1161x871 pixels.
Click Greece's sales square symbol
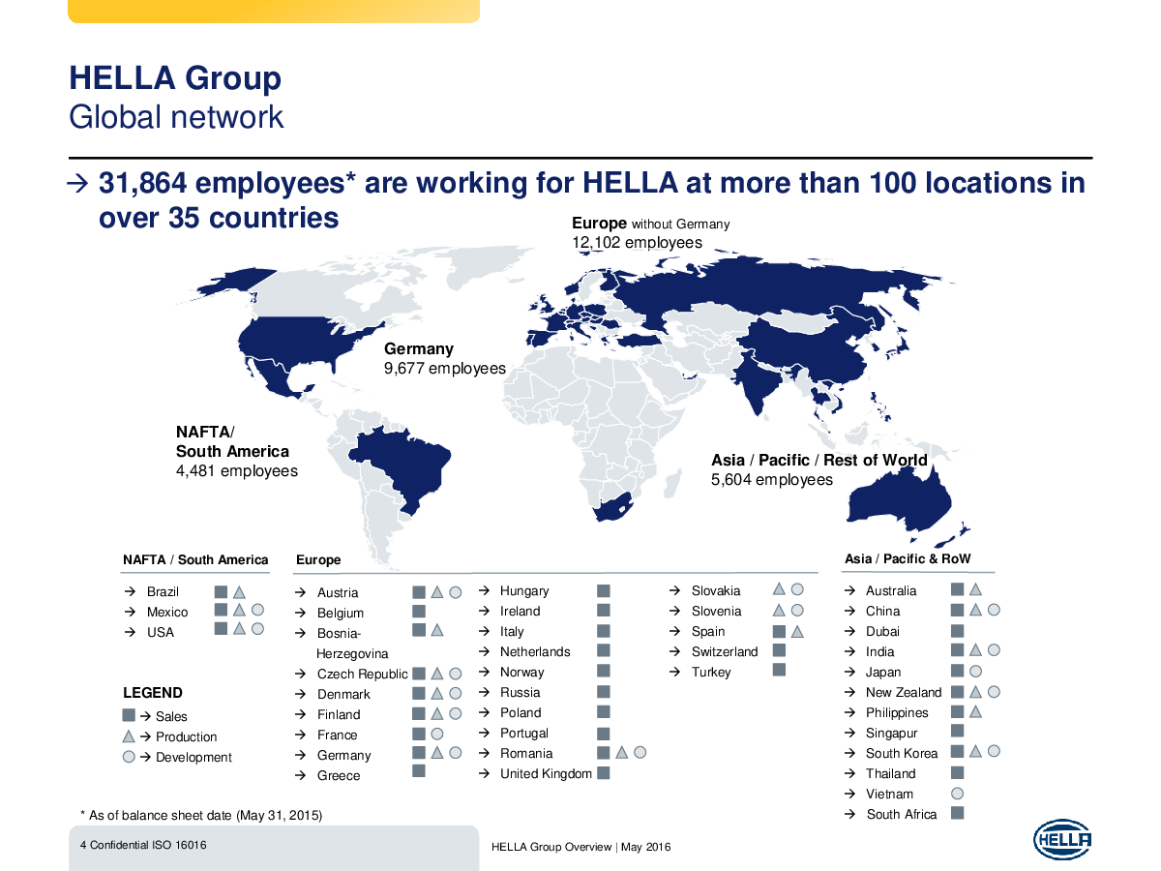[x=419, y=771]
